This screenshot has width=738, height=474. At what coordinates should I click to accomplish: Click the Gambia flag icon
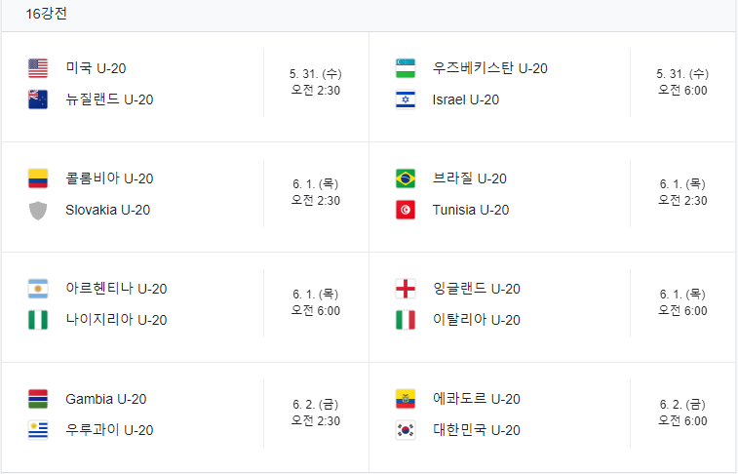[x=38, y=399]
